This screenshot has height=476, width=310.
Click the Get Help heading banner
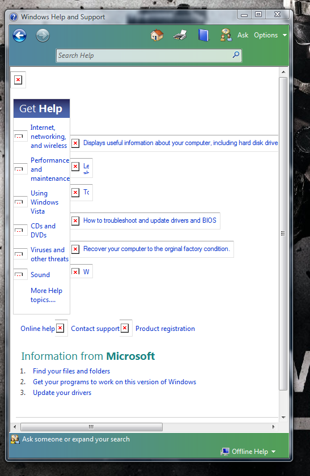click(41, 108)
